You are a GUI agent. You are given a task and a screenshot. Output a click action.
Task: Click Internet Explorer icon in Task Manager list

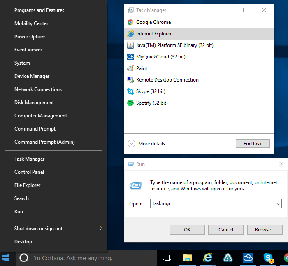click(x=130, y=34)
